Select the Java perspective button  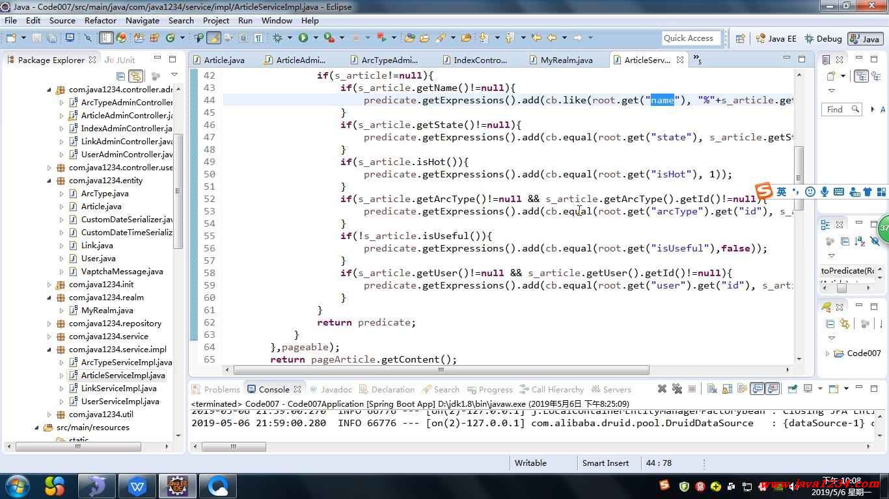pos(864,38)
